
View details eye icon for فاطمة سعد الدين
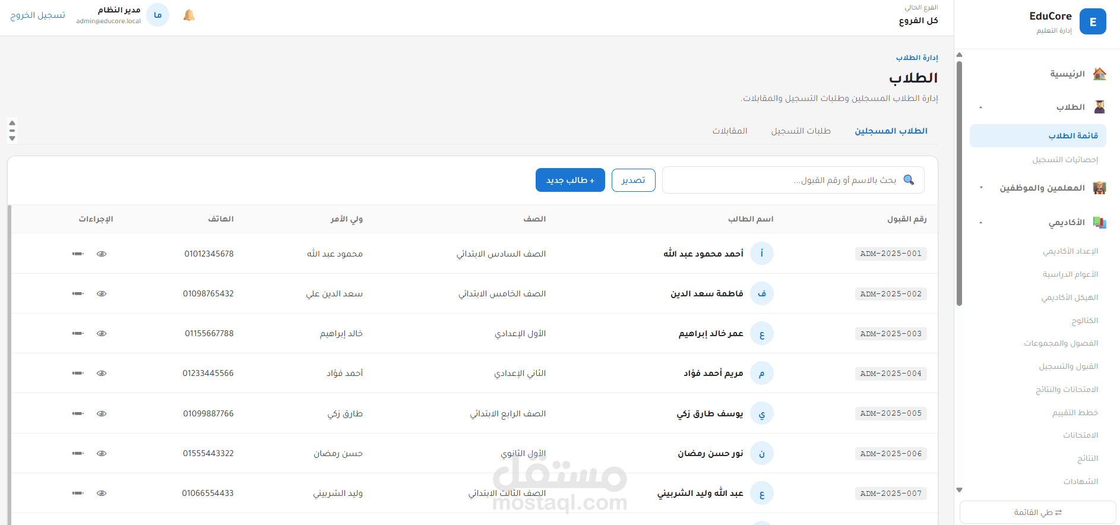pyautogui.click(x=102, y=293)
